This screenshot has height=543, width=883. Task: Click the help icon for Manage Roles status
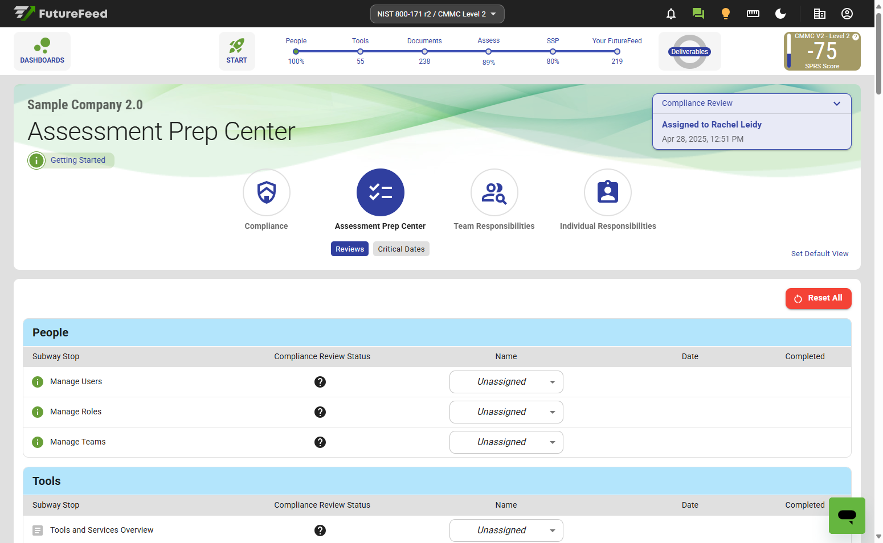pyautogui.click(x=320, y=412)
